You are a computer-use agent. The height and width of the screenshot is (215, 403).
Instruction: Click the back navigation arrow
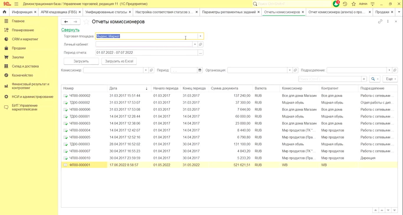click(66, 22)
